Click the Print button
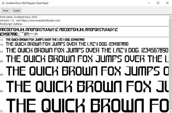Screen dimensions: 172x113 (6, 11)
